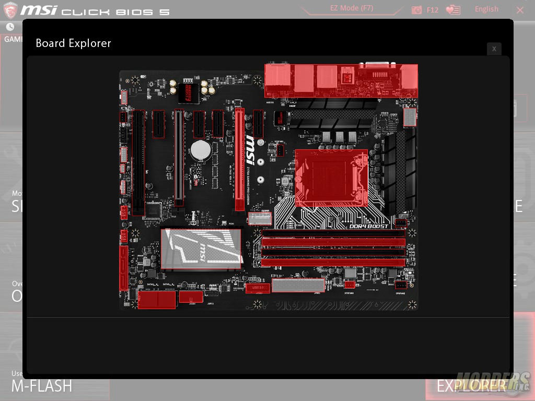Select the vertical red SATA ports on board edge
535x401 pixels.
point(123,268)
